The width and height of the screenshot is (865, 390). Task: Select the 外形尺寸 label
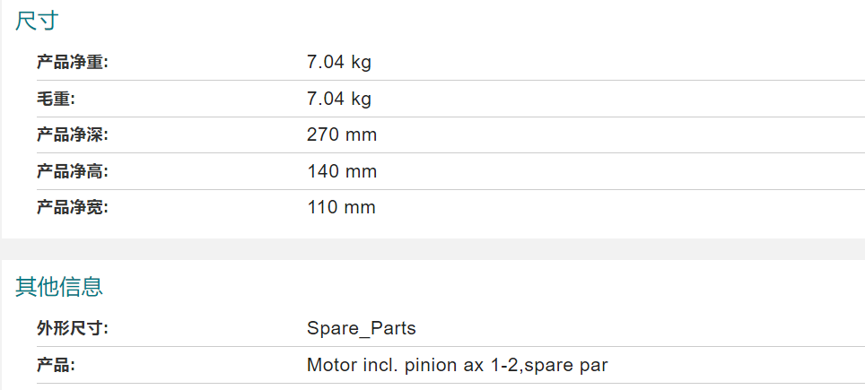tap(73, 329)
